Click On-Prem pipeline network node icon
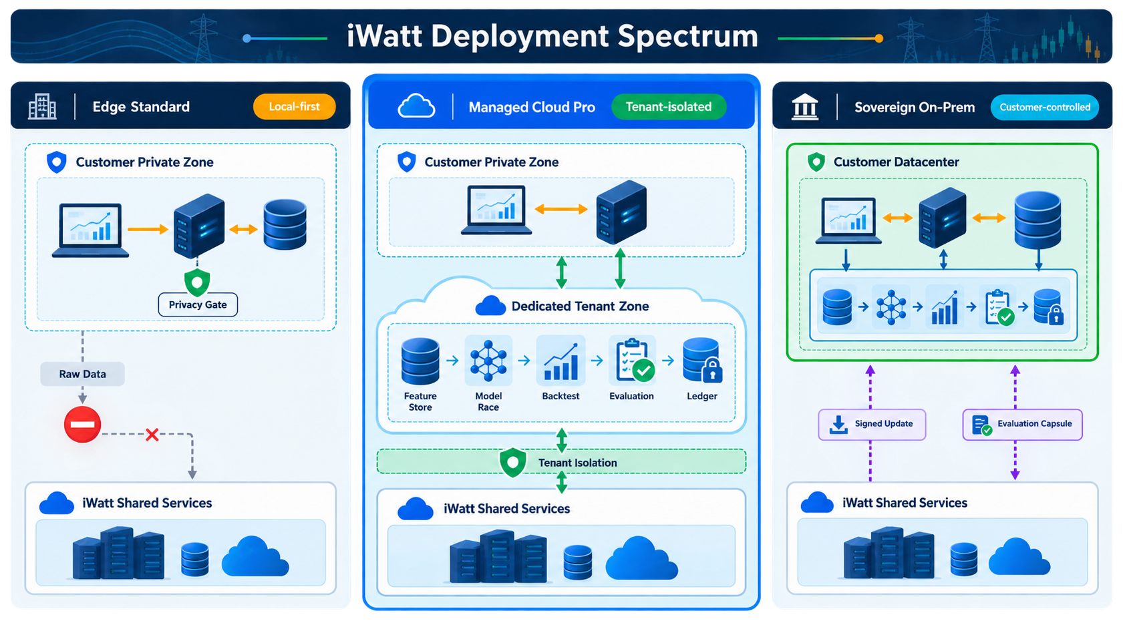Image resolution: width=1123 pixels, height=625 pixels. pos(891,307)
